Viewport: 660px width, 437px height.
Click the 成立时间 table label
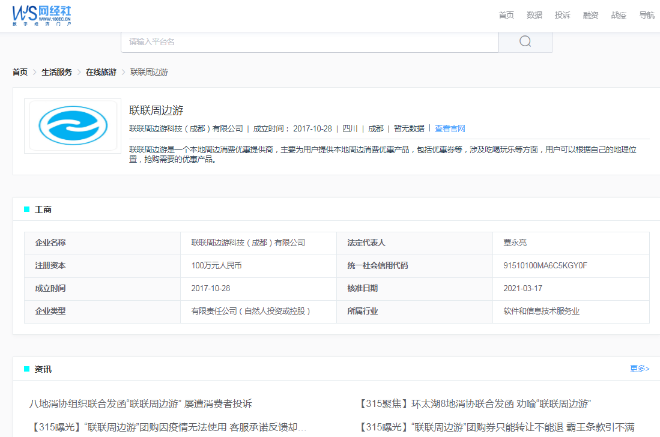[x=50, y=288]
